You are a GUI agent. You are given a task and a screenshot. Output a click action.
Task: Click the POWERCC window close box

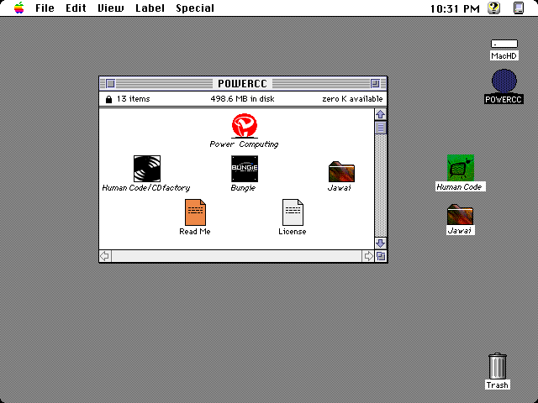coord(110,83)
